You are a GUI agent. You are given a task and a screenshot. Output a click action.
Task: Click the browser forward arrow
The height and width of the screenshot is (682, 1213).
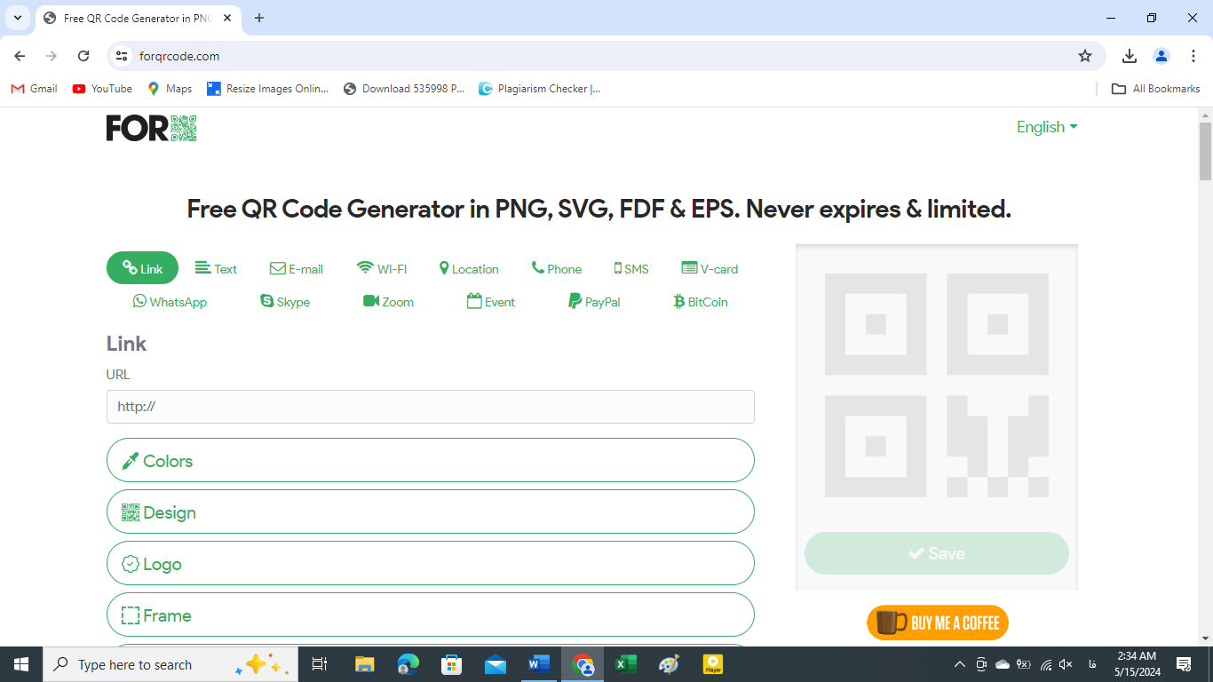pos(52,56)
